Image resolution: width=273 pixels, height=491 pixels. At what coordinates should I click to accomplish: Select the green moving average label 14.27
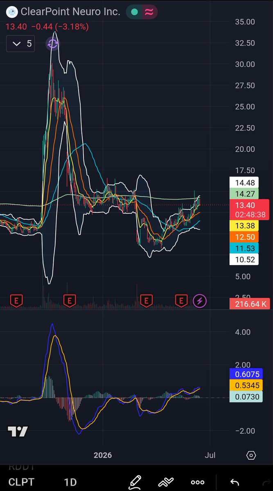pyautogui.click(x=244, y=194)
